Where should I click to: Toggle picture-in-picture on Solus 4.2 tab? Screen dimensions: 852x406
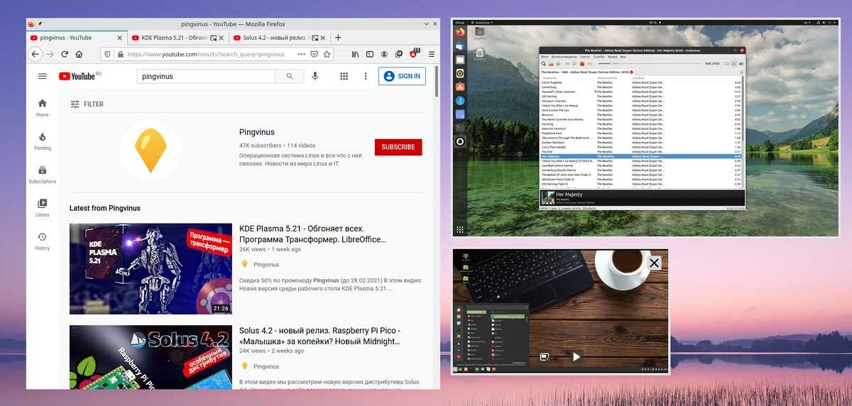[x=315, y=38]
